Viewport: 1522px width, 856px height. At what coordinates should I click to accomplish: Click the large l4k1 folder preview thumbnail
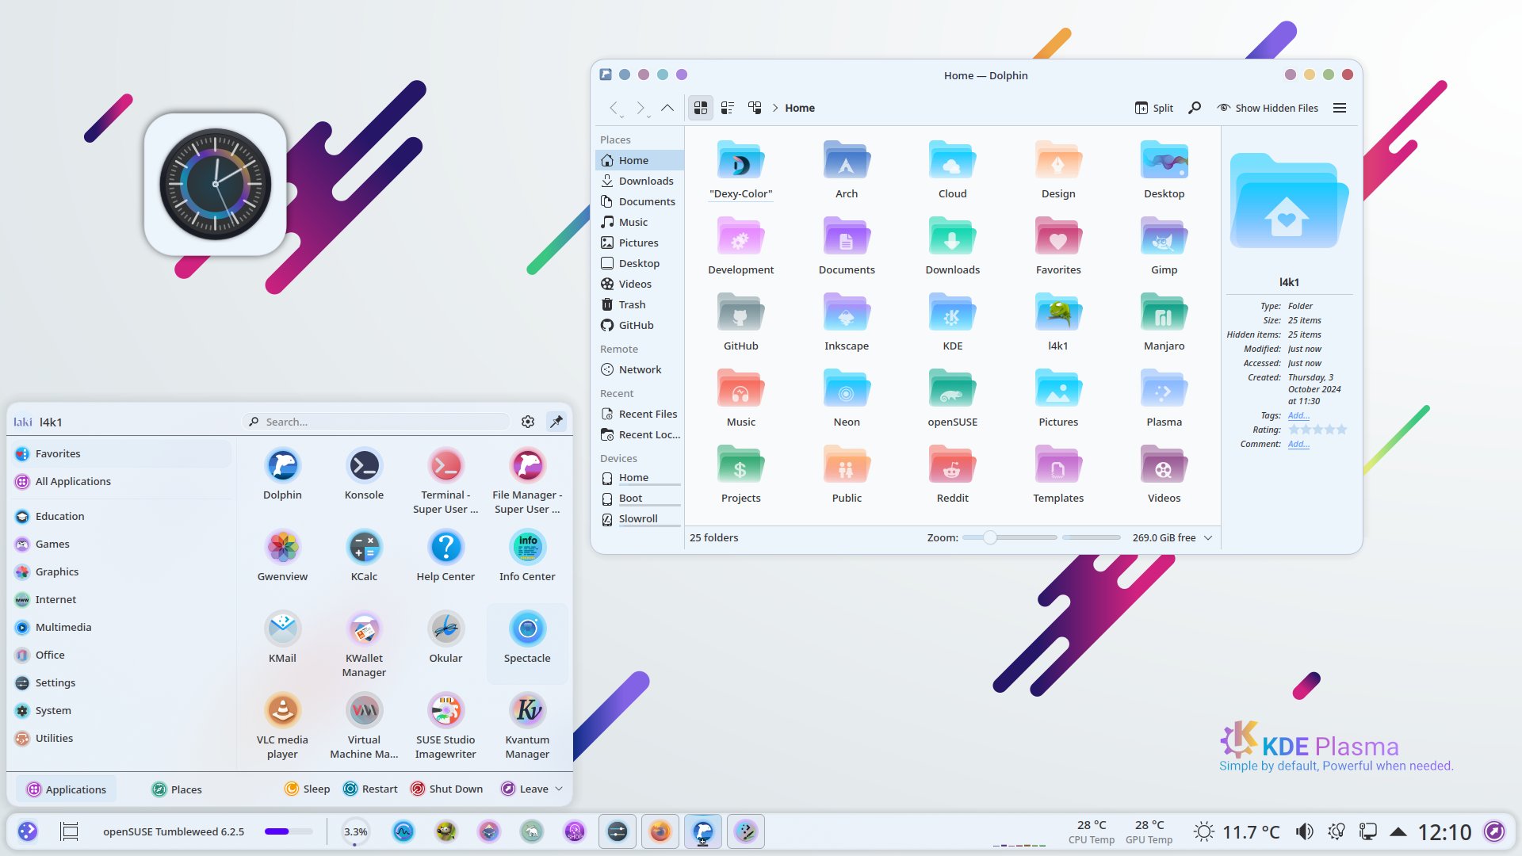point(1288,201)
